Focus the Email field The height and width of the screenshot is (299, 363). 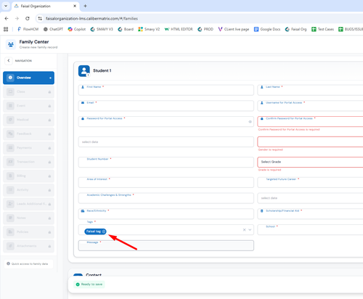click(166, 106)
